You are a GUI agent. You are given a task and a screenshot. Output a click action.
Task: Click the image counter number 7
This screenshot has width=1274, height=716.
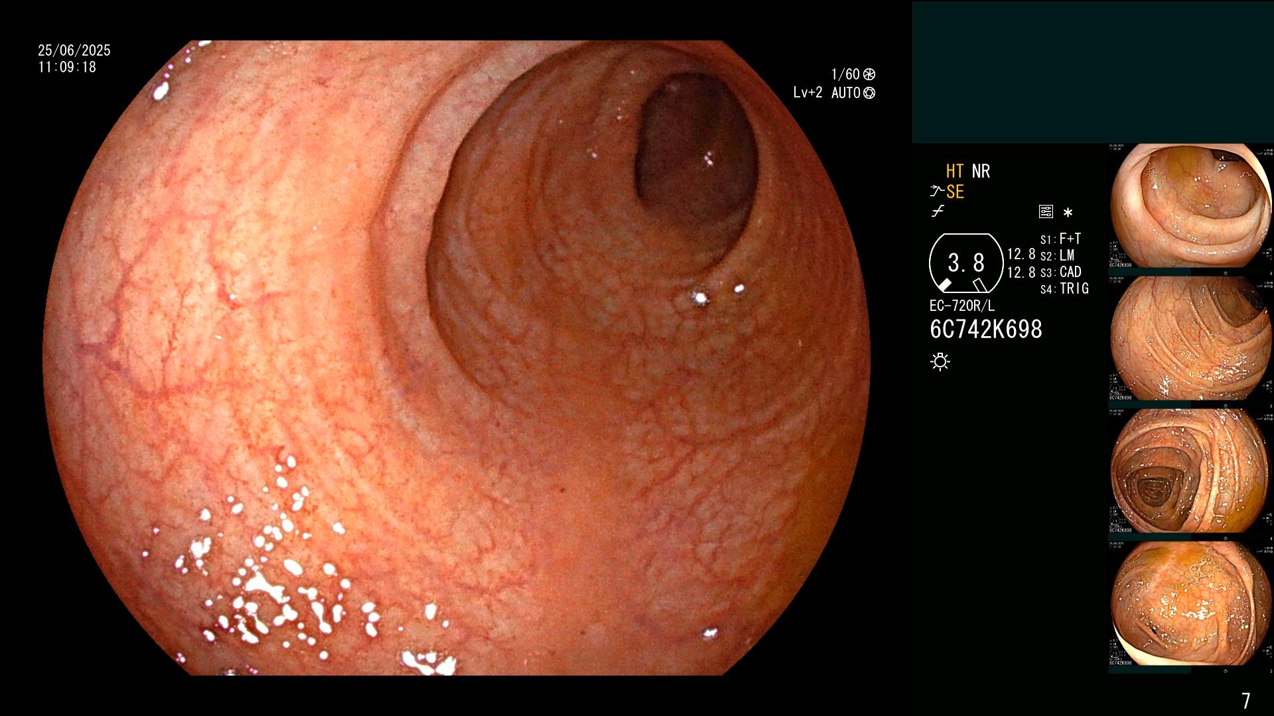(1245, 701)
